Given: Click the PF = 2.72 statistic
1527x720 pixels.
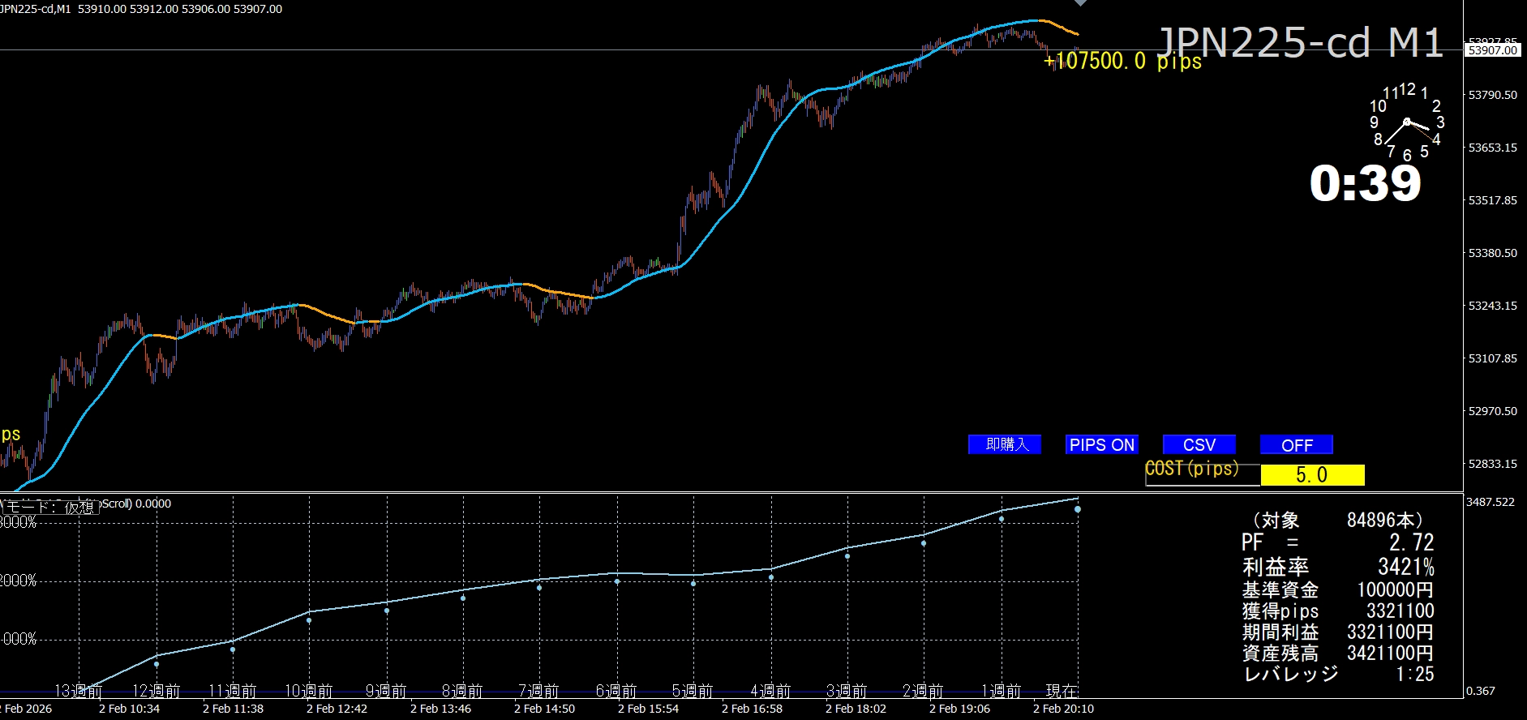Looking at the screenshot, I should pos(1336,542).
